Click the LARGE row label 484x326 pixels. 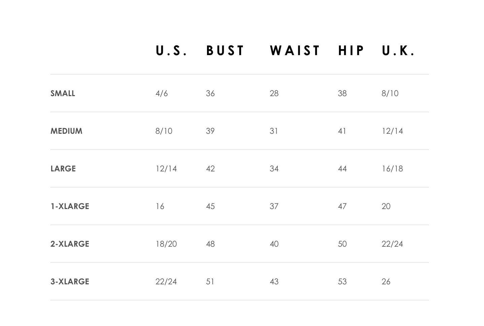point(63,169)
